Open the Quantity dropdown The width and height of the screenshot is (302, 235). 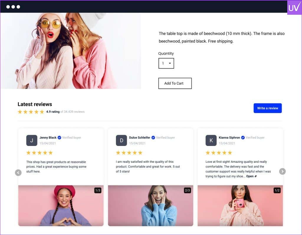tap(166, 63)
